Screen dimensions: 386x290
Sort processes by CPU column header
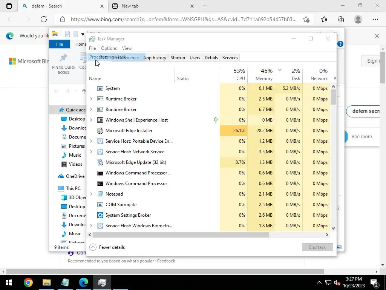click(x=234, y=75)
